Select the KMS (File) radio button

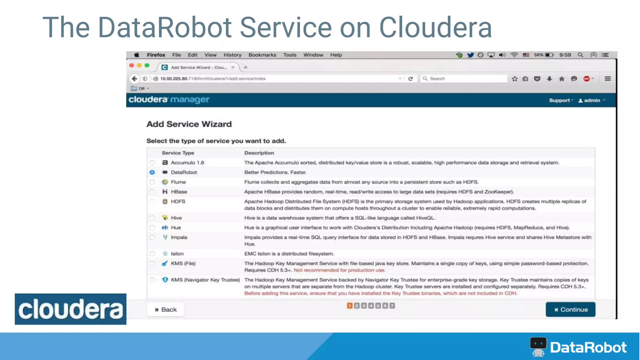(152, 263)
